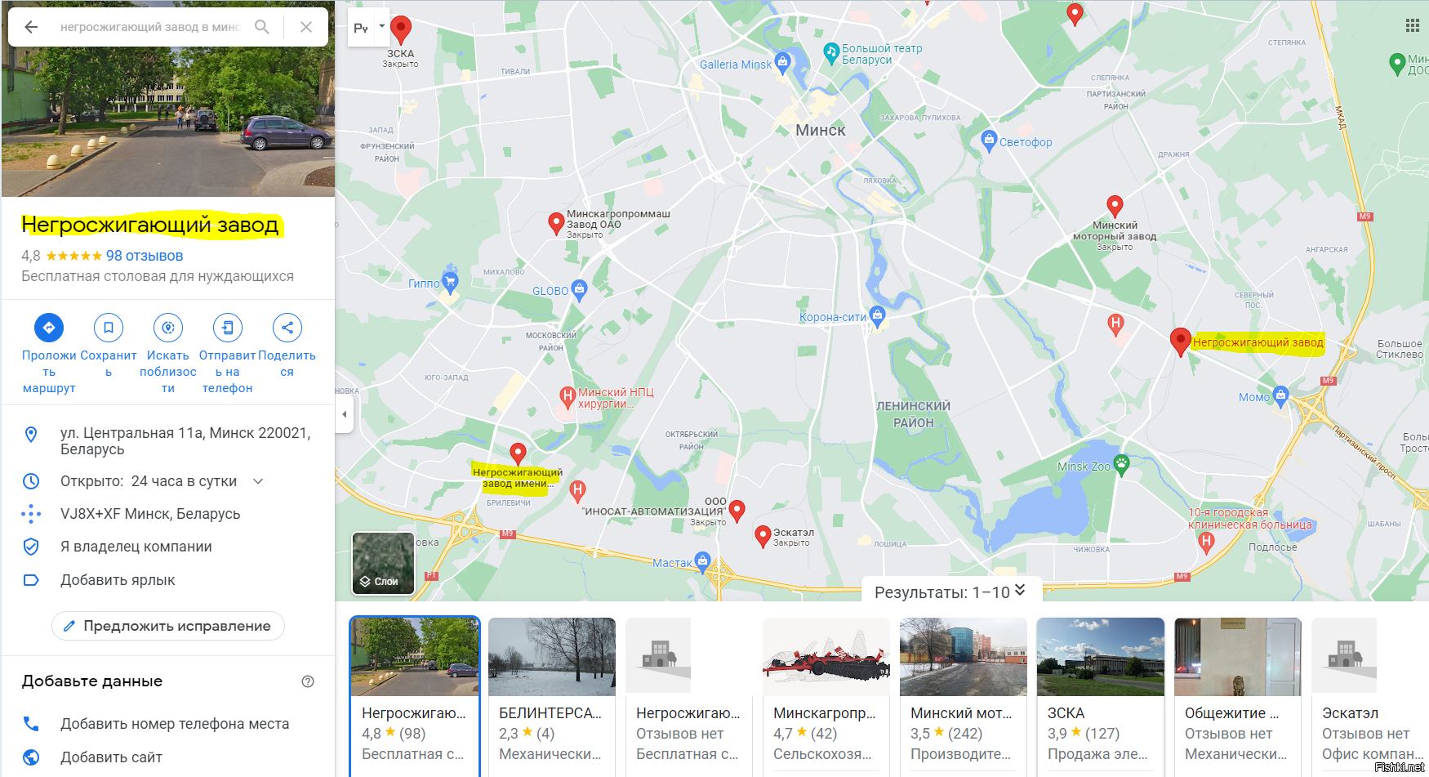This screenshot has width=1429, height=777.
Task: Clear search with the X icon
Action: click(x=306, y=27)
